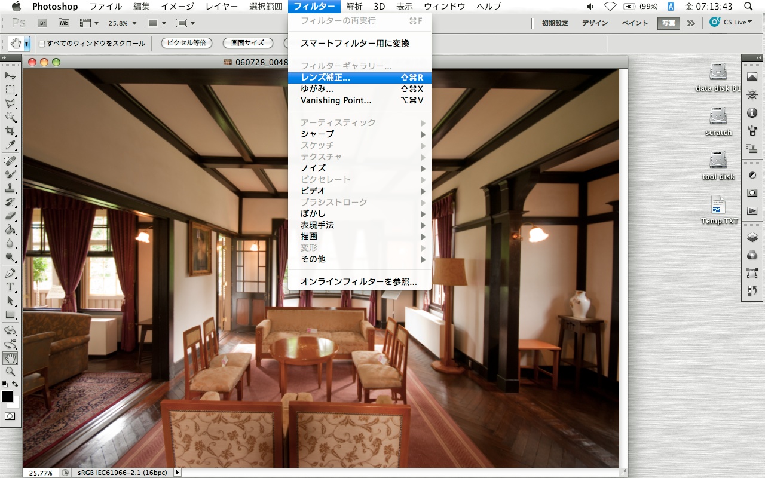Choose レンズ補正 from the Filter menu

[x=326, y=78]
